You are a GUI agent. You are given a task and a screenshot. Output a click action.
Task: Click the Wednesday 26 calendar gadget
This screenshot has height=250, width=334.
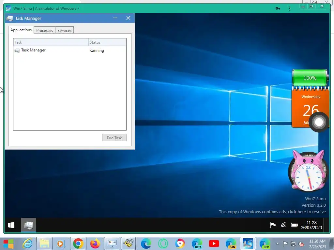[x=311, y=107]
